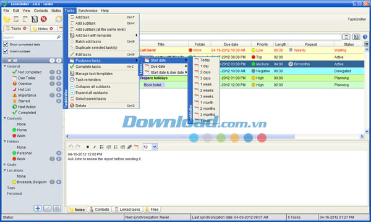Select Next Action filter in sidebar

point(27,107)
